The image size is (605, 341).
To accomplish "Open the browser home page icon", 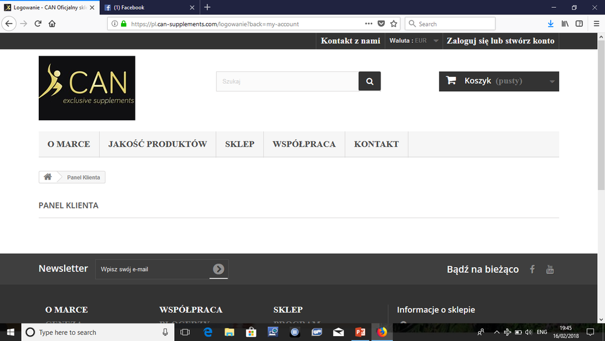I will [x=52, y=24].
